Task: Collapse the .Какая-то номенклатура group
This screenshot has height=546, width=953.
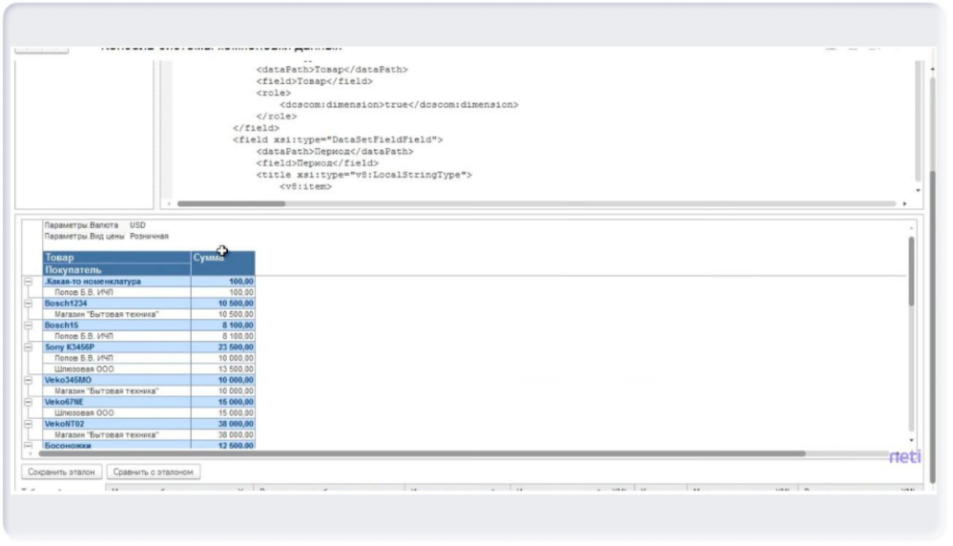Action: coord(28,282)
